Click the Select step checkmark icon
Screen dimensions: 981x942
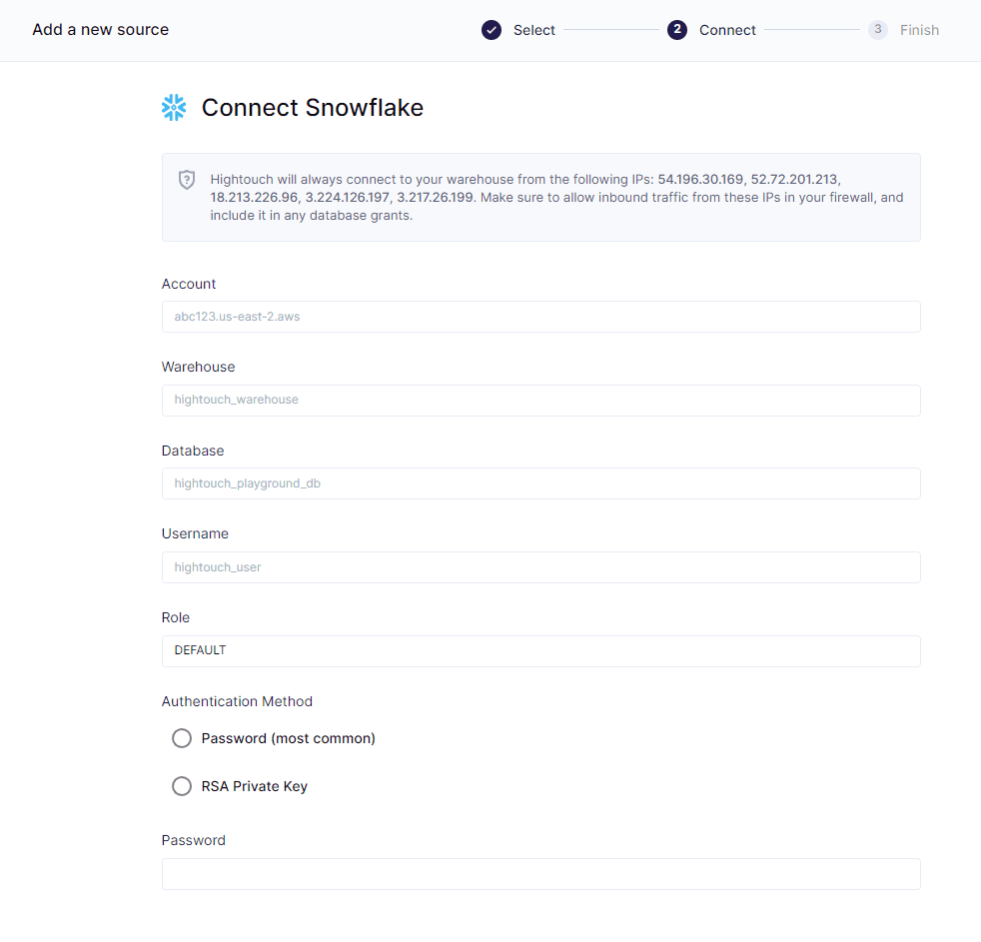[491, 30]
